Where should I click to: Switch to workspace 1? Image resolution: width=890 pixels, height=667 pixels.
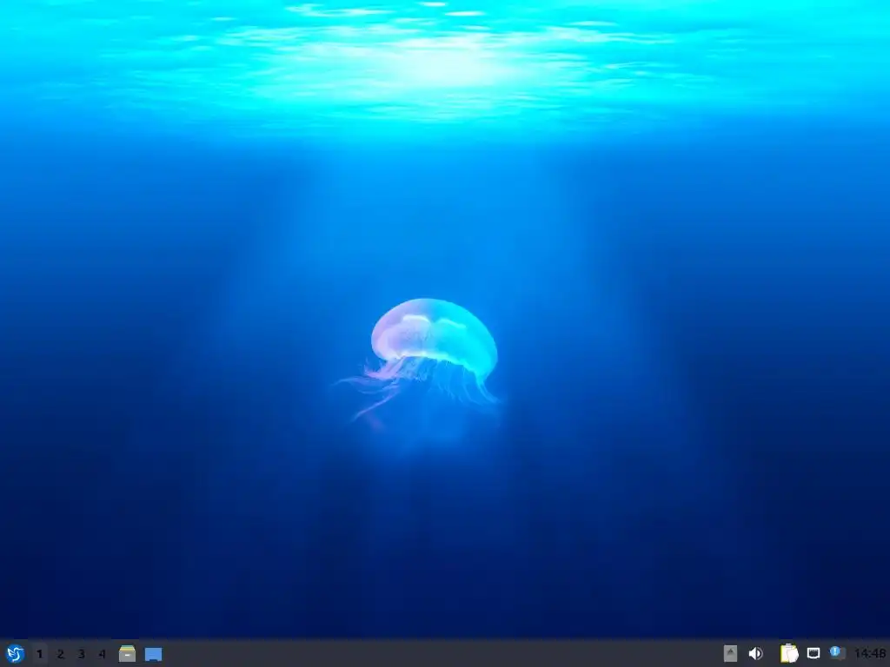point(39,654)
